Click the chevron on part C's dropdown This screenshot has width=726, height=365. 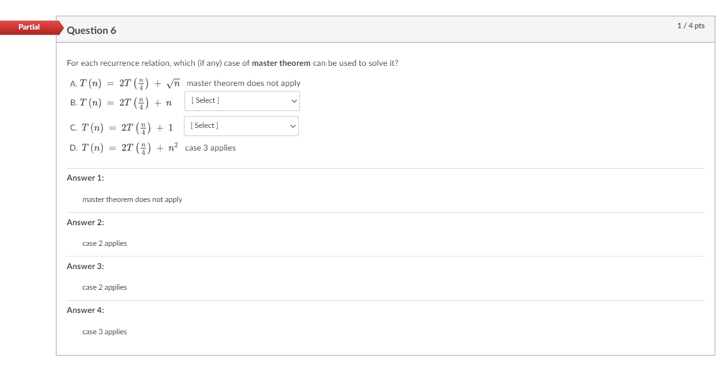point(292,126)
